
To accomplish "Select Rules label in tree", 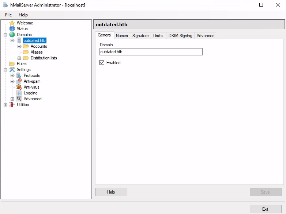I will click(x=22, y=64).
